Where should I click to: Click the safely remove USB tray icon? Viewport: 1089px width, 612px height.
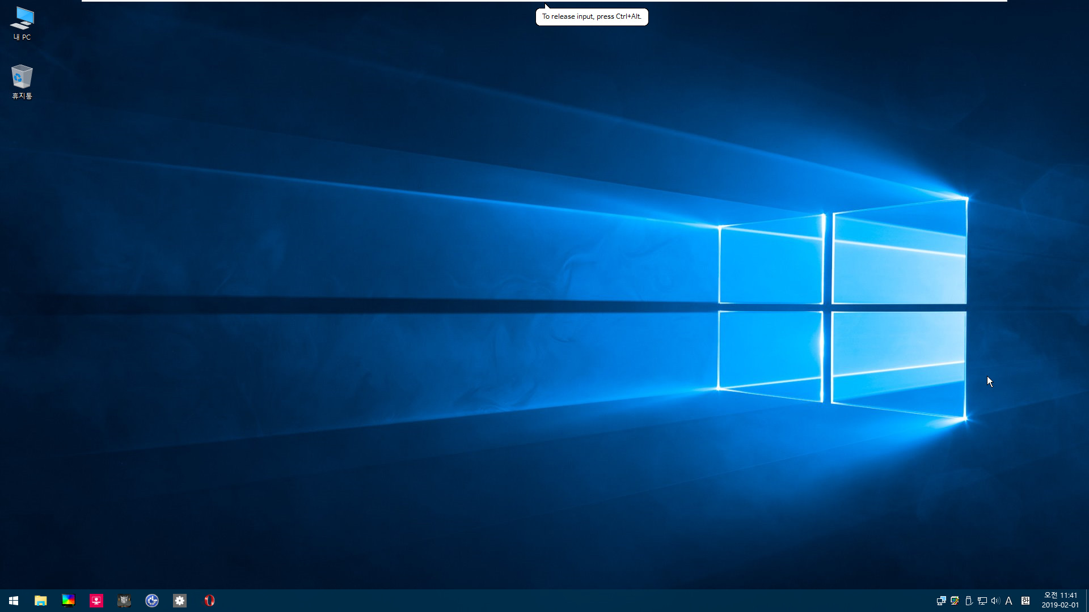(x=969, y=601)
